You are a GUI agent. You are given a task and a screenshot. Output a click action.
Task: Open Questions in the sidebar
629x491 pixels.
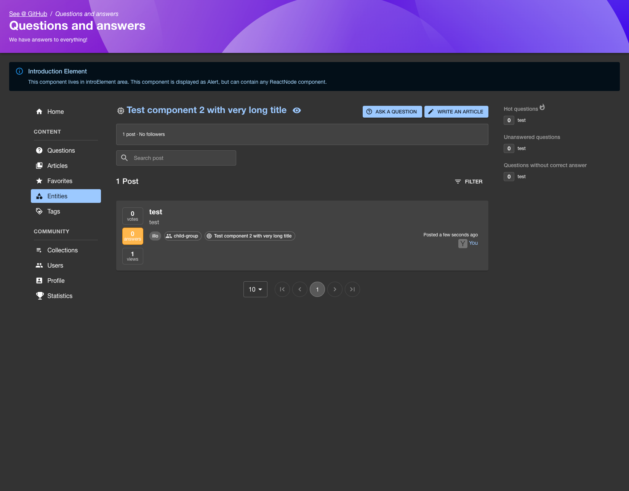click(66, 150)
